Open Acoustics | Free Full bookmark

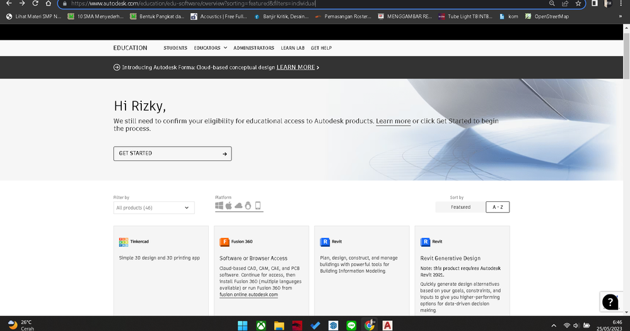click(x=219, y=16)
